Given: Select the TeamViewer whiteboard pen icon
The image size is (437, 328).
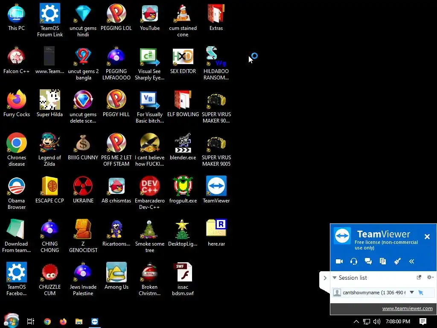Looking at the screenshot, I should (397, 261).
